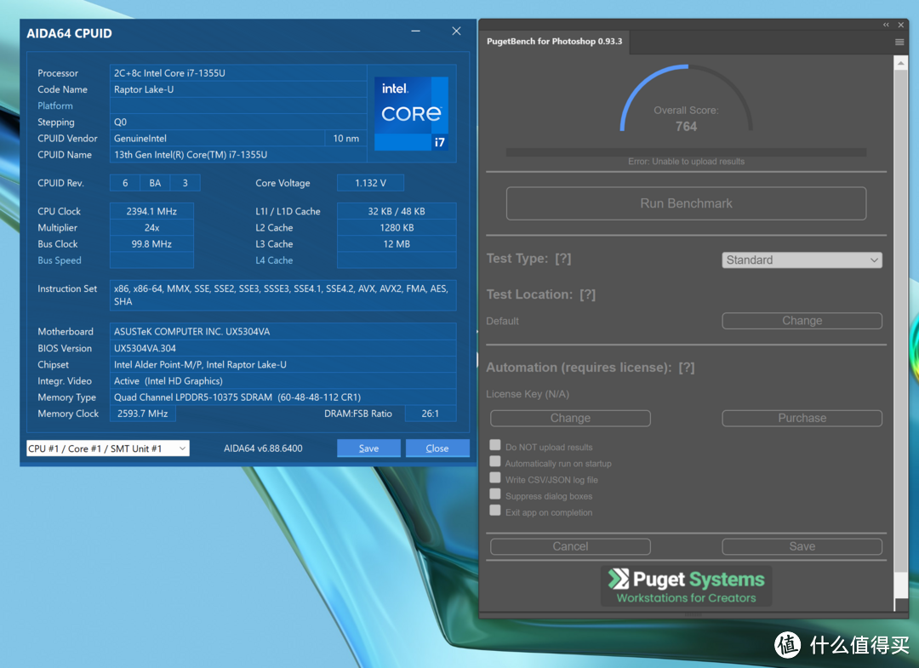Click Cancel in PugetBench panel

(570, 546)
